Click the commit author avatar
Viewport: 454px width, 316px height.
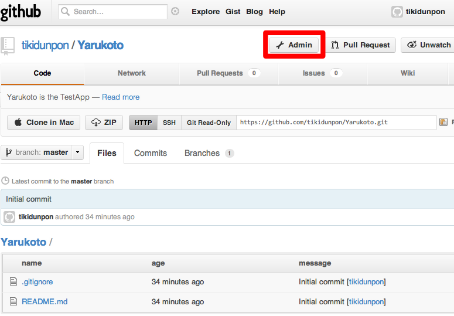click(9, 217)
